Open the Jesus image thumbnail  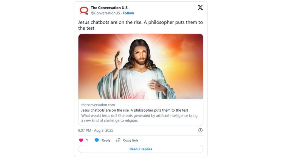[140, 66]
